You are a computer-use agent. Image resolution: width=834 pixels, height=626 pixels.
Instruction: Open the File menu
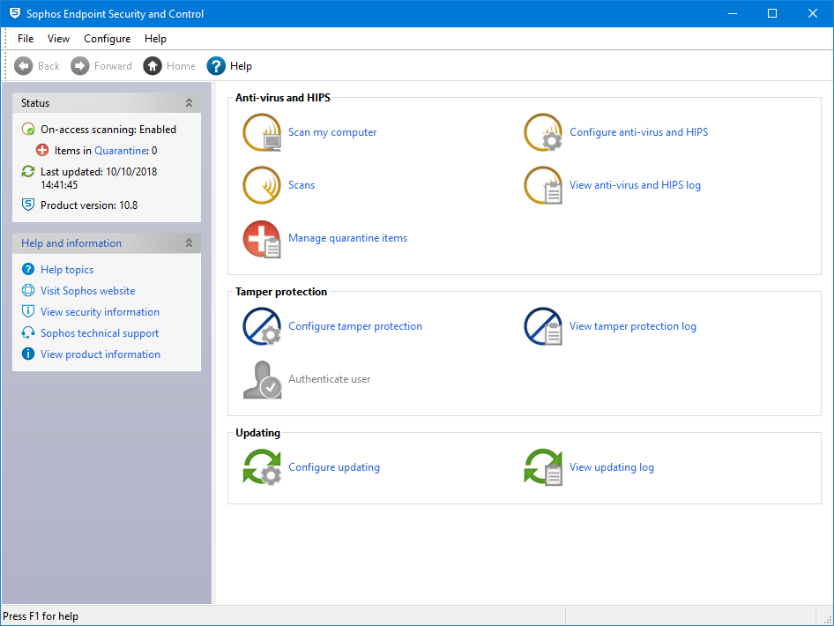pyautogui.click(x=26, y=39)
